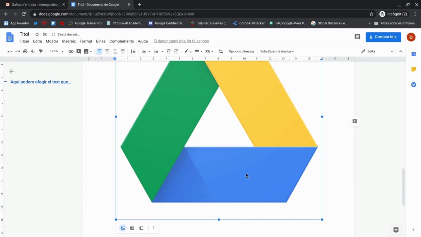The height and width of the screenshot is (237, 421).
Task: Expand bulleted list style dropdown arrow
Action: 162,51
